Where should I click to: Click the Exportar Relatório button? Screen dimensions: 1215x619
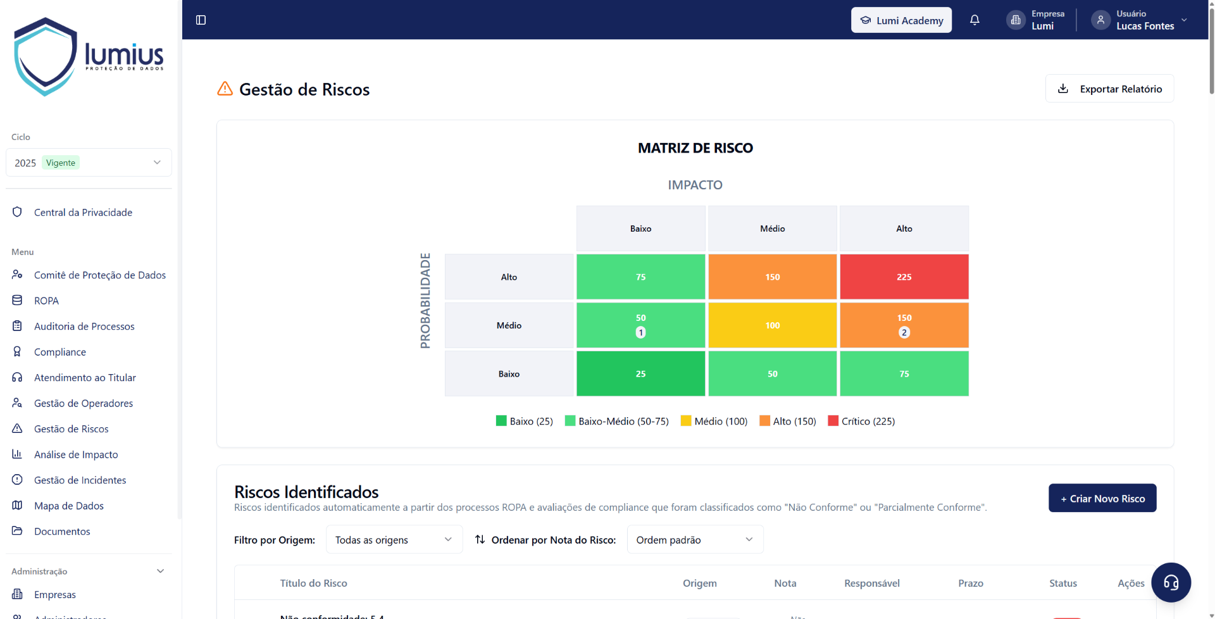pos(1109,89)
